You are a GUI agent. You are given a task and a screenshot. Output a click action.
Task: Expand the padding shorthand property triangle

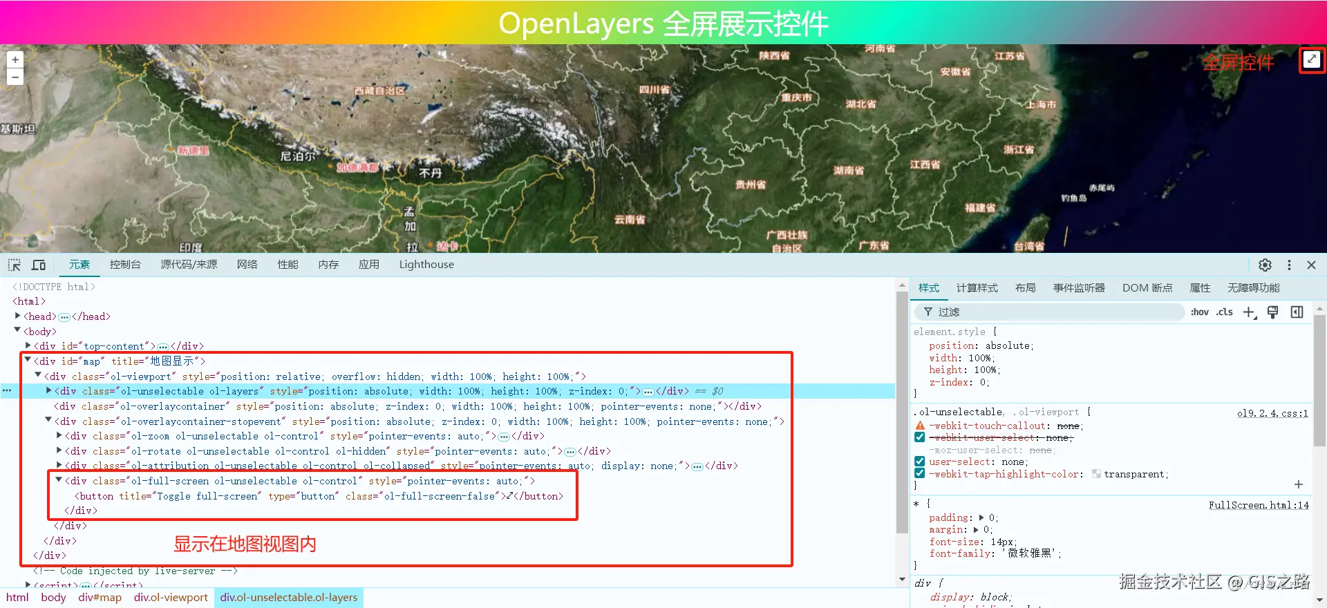[981, 517]
